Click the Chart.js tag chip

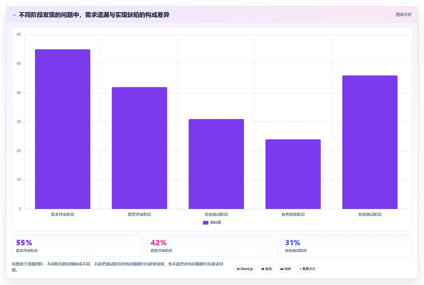pyautogui.click(x=245, y=269)
